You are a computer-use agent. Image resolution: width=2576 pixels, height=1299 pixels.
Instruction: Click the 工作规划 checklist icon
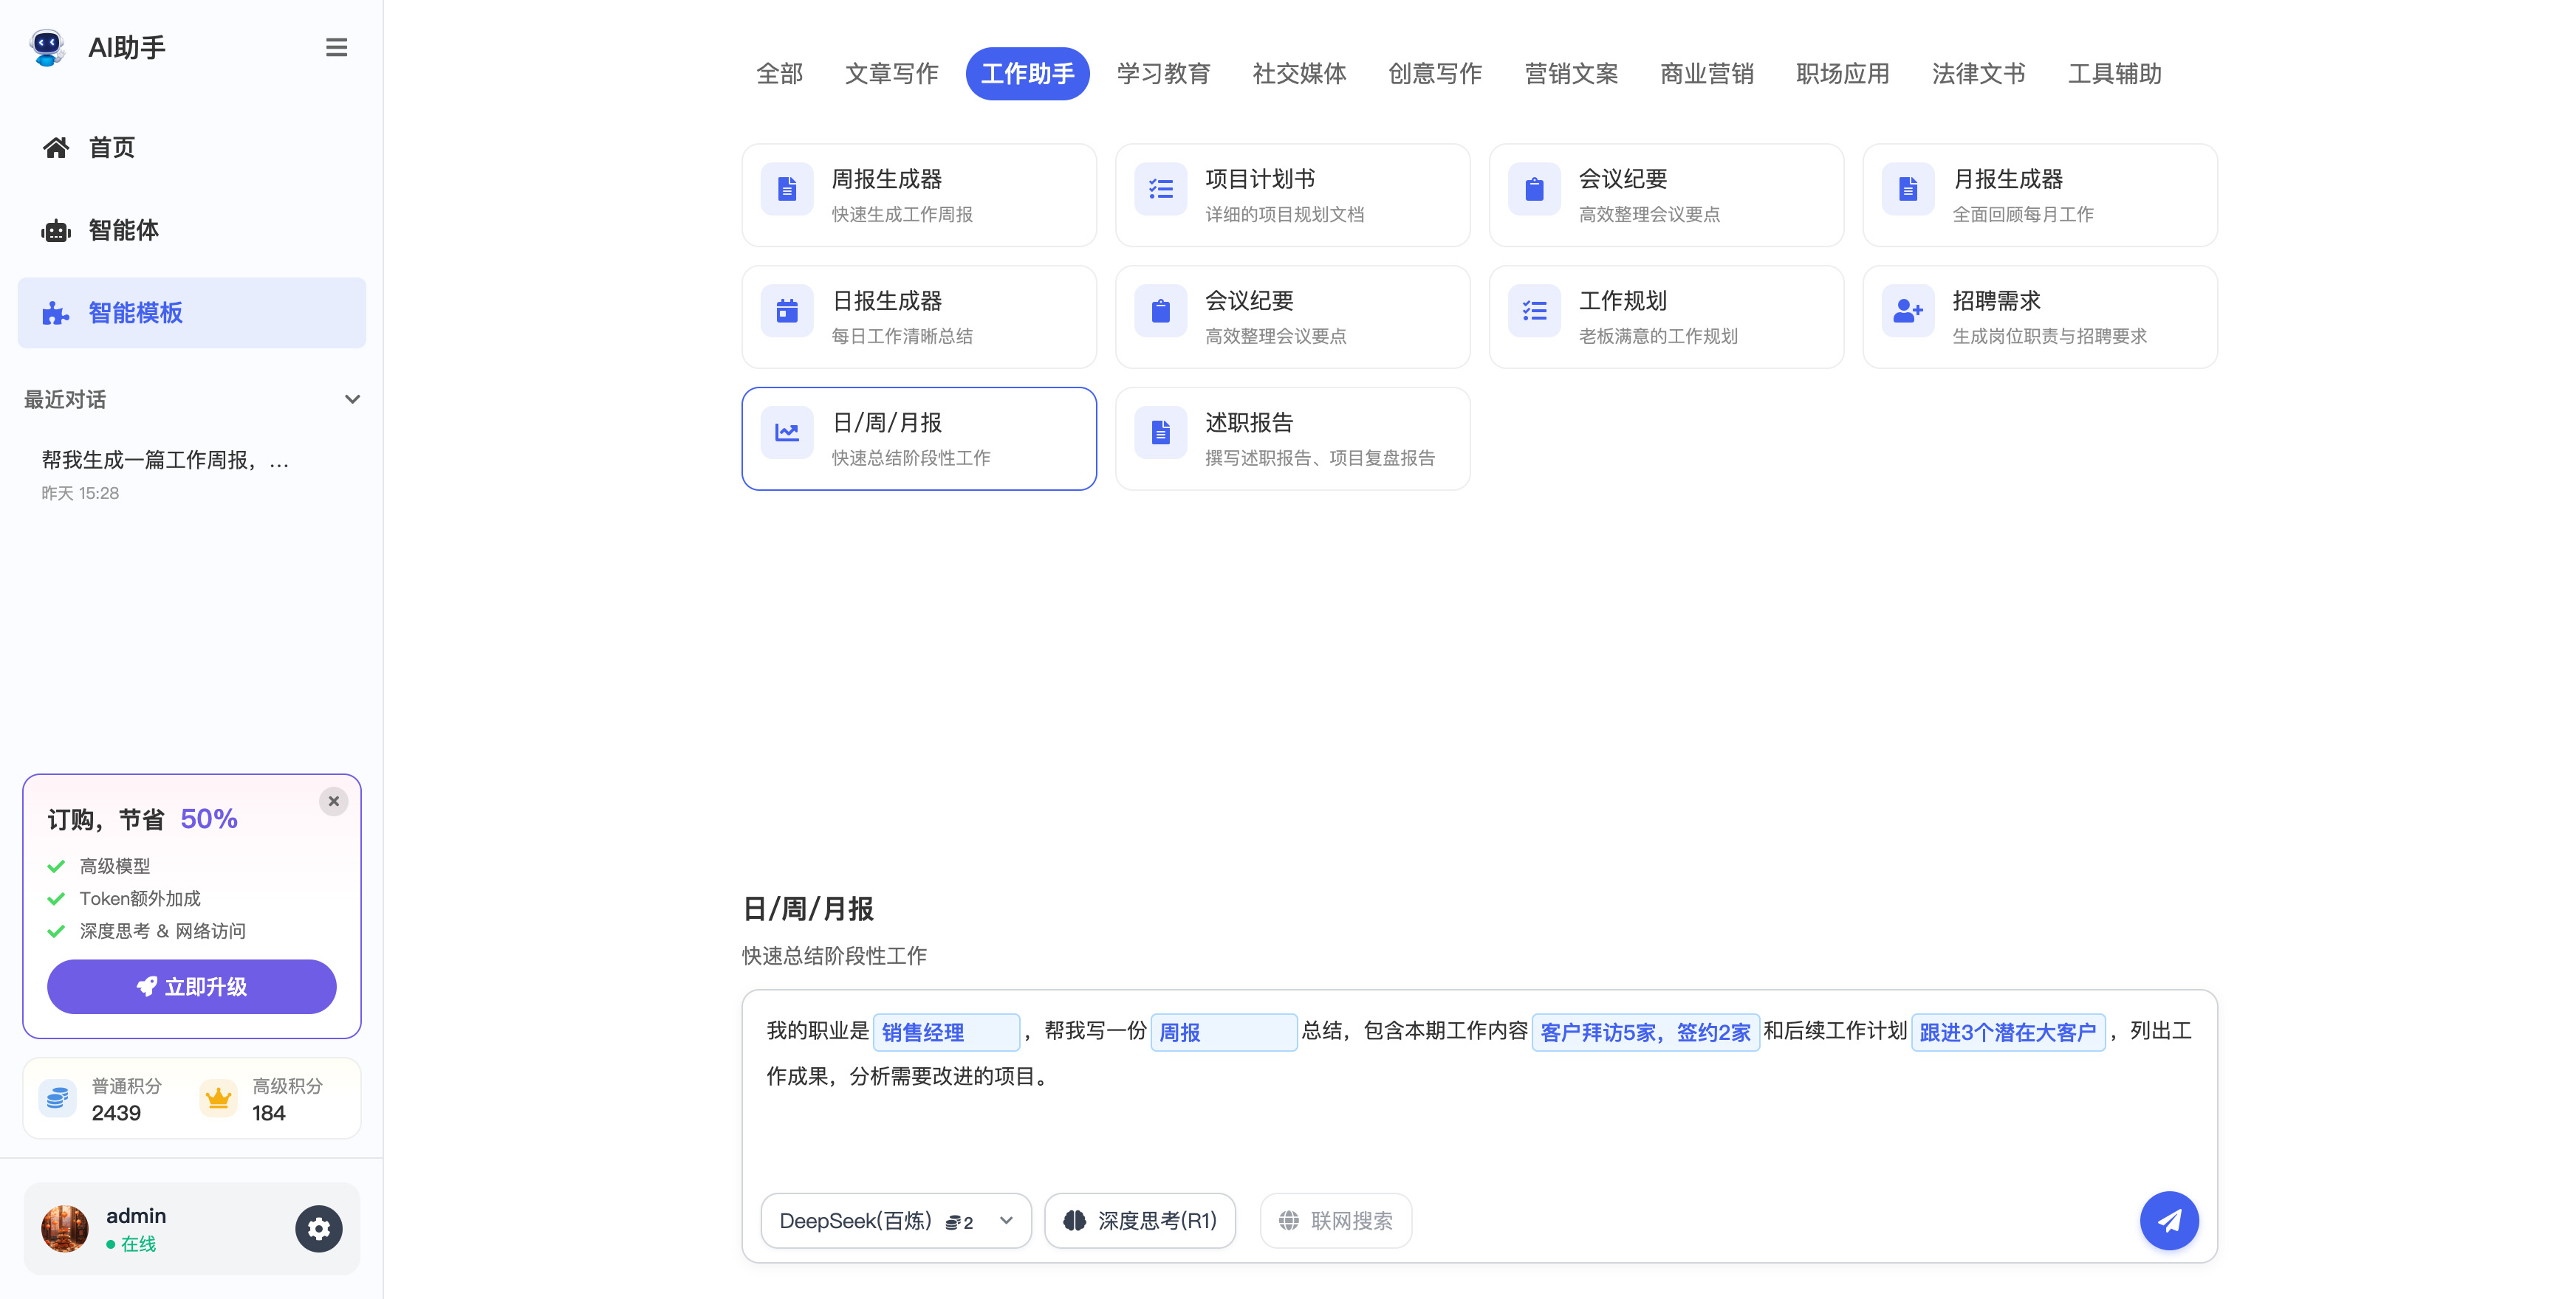pyautogui.click(x=1534, y=311)
